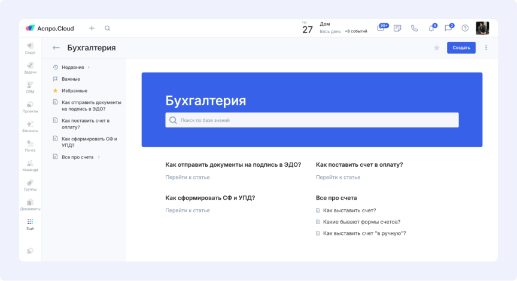Click the help question mark icon
Screen dimensions: 517x281
point(465,28)
